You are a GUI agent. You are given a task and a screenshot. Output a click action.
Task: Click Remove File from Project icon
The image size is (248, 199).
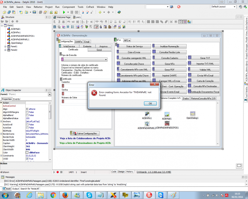(56, 12)
